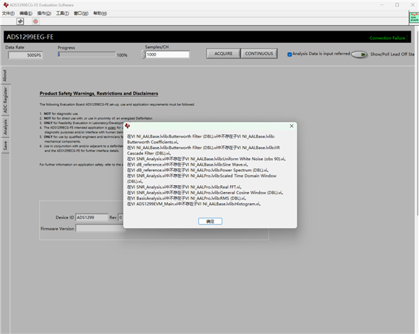Open the 帮助 (Help) menu
Screen dimensions: 419x334
(100, 13)
